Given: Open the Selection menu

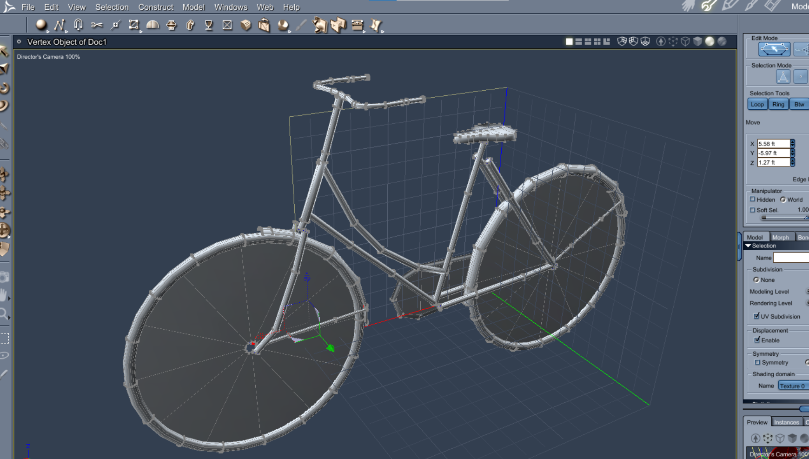Looking at the screenshot, I should coord(112,7).
